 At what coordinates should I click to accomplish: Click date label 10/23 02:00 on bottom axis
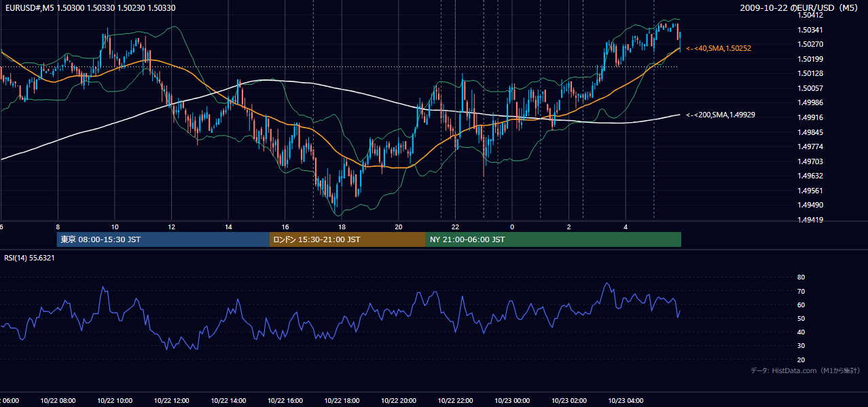569,401
